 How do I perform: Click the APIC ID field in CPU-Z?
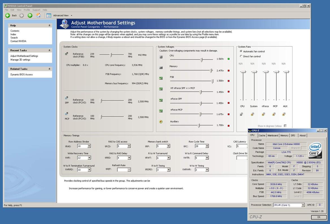tap(320, 205)
